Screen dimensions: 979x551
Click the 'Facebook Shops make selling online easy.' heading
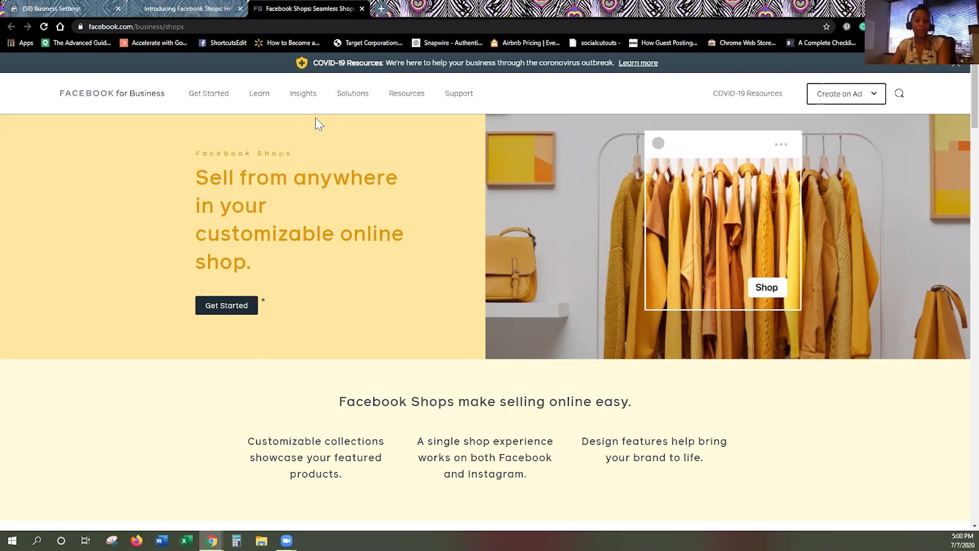485,402
